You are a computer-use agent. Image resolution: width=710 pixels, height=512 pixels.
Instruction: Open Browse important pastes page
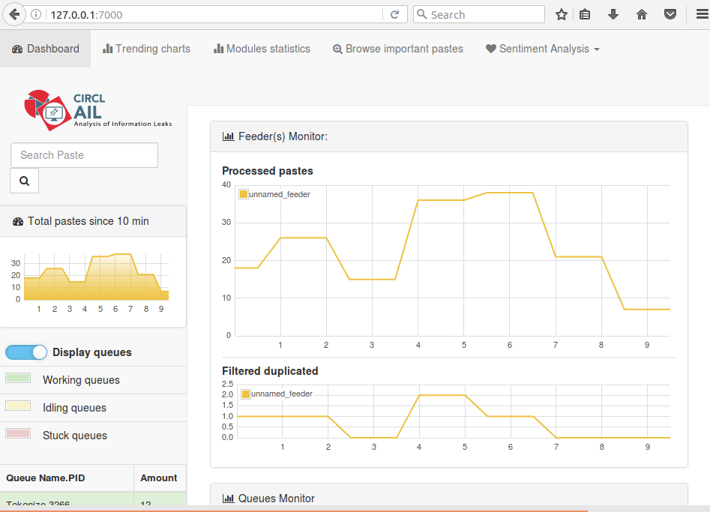[397, 49]
